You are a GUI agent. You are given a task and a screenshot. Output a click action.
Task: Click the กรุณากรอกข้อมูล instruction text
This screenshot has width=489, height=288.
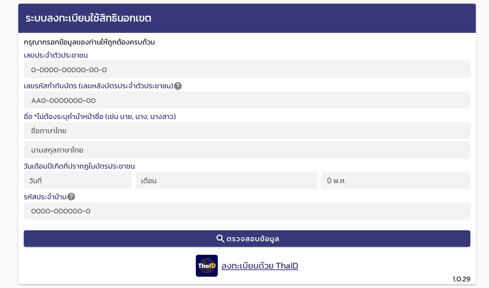[x=89, y=42]
